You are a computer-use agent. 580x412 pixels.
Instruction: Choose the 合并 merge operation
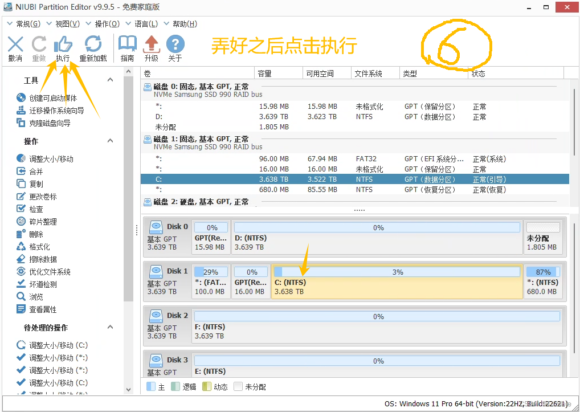point(30,172)
